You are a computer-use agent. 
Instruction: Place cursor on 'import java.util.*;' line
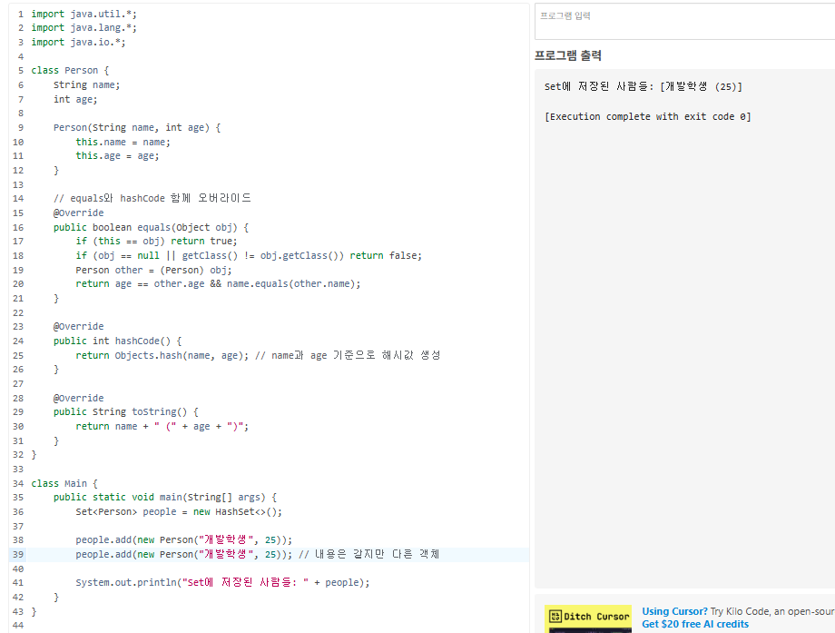(83, 14)
